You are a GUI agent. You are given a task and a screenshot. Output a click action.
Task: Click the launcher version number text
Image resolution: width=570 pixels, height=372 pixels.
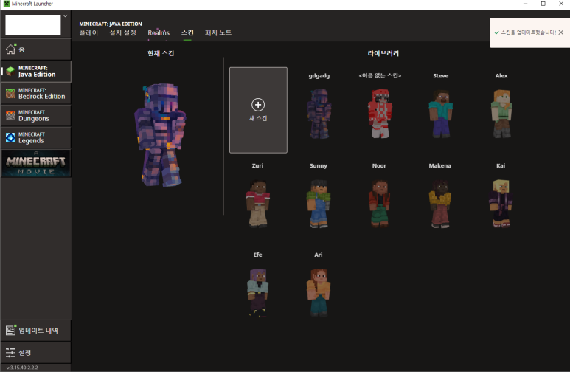22,368
